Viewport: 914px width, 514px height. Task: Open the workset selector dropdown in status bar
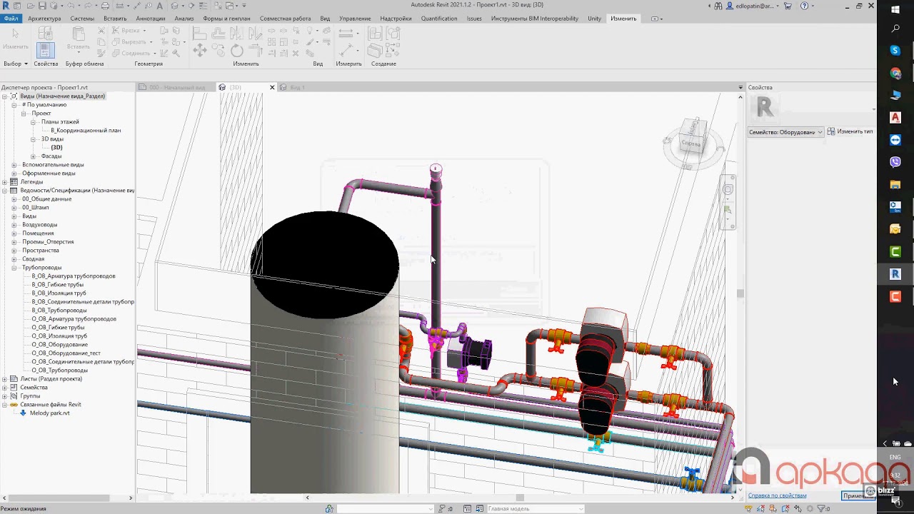[x=386, y=509]
